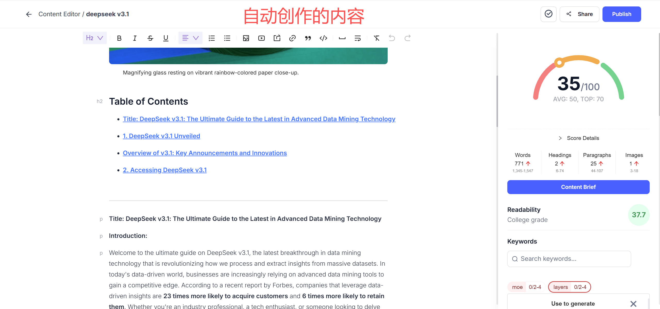Click the Share option
Image resolution: width=660 pixels, height=309 pixels.
[x=579, y=14]
